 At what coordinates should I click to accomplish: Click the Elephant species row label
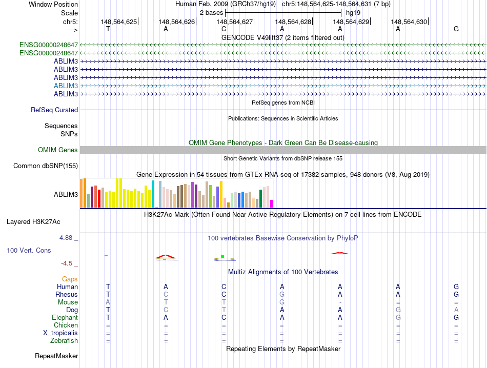pos(65,317)
